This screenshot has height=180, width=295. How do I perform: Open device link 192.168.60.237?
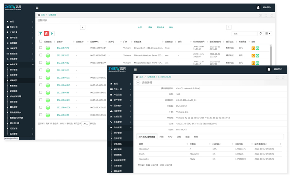[63, 78]
